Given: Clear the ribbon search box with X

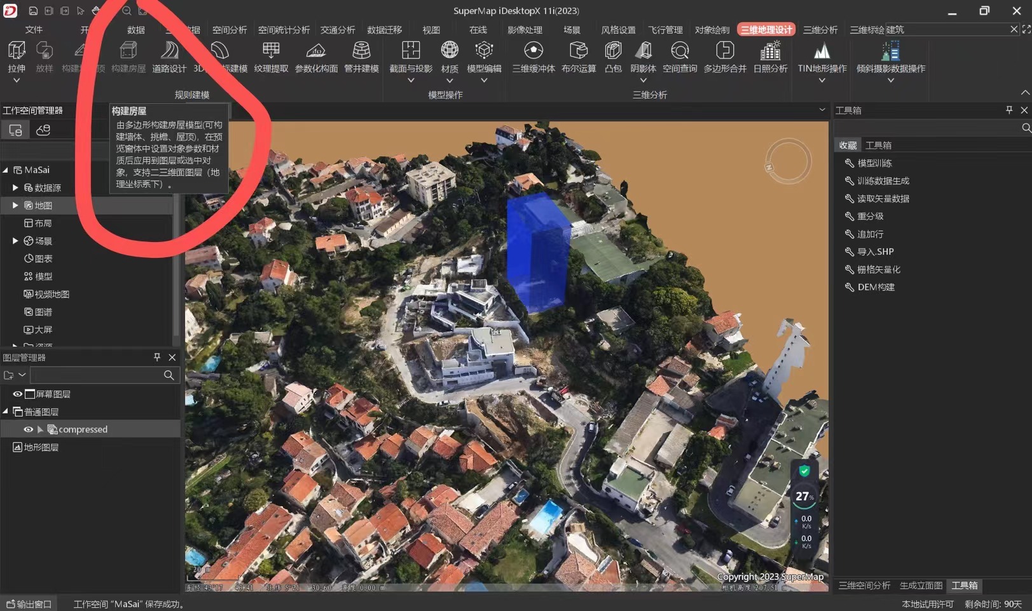Looking at the screenshot, I should pyautogui.click(x=1014, y=29).
